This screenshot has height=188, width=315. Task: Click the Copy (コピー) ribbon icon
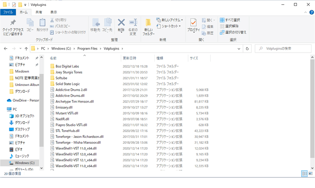click(30, 22)
